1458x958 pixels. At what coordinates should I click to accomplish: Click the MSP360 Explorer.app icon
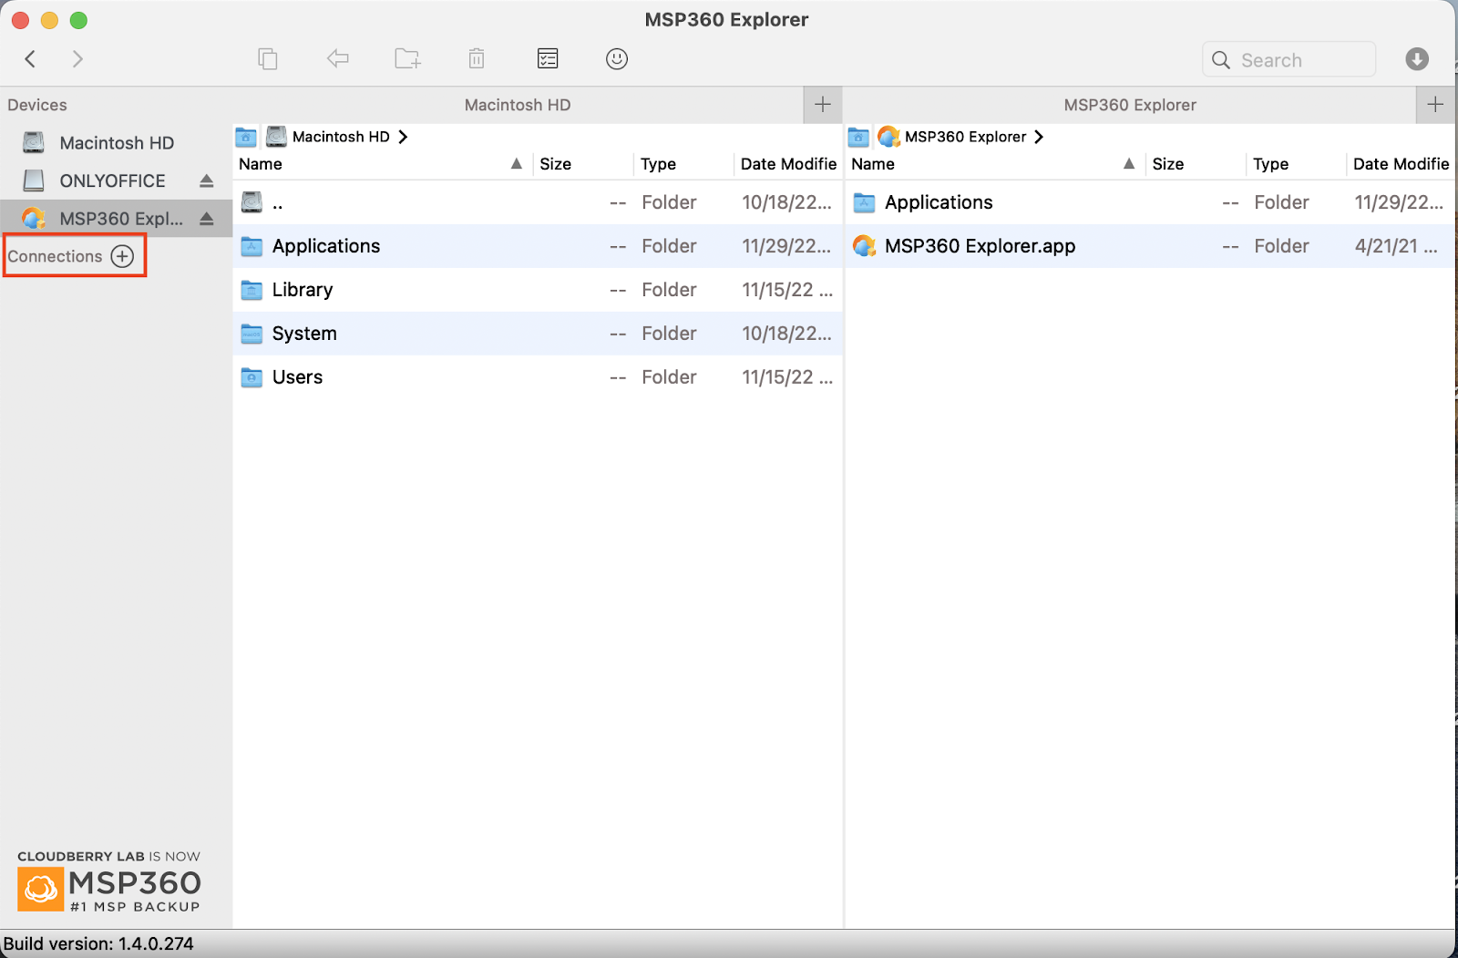click(x=864, y=246)
